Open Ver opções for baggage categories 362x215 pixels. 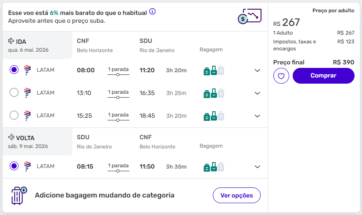[237, 195]
